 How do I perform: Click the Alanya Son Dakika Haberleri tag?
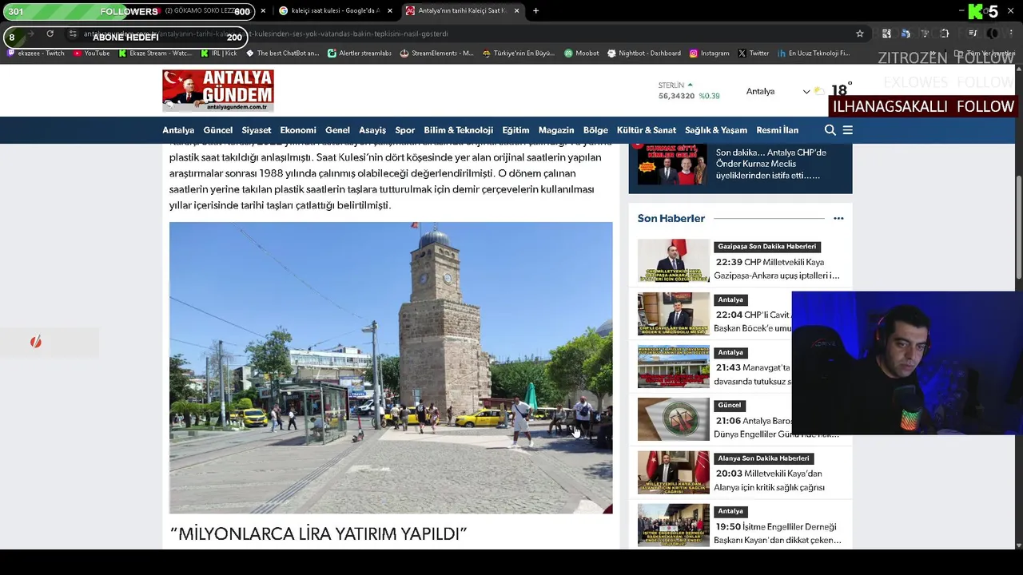tap(763, 458)
